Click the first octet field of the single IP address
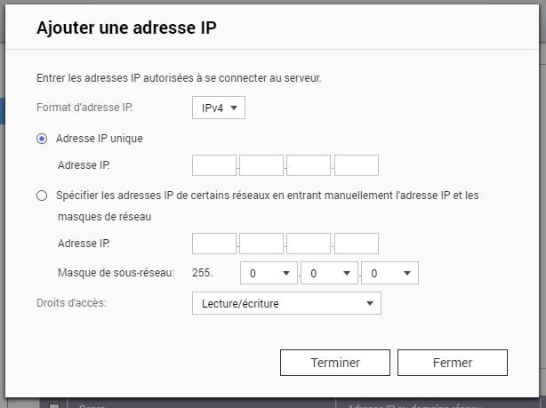Screen dimensions: 546x408 tap(214, 165)
